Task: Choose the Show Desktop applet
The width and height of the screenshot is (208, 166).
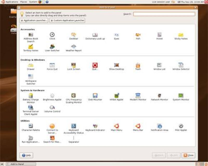Action: click(x=116, y=65)
